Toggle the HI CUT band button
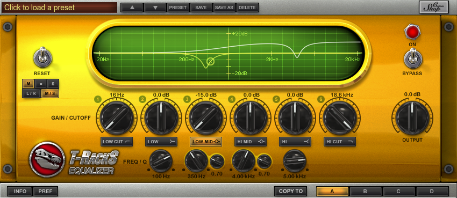Image resolution: width=457 pixels, height=198 pixels. [x=340, y=142]
